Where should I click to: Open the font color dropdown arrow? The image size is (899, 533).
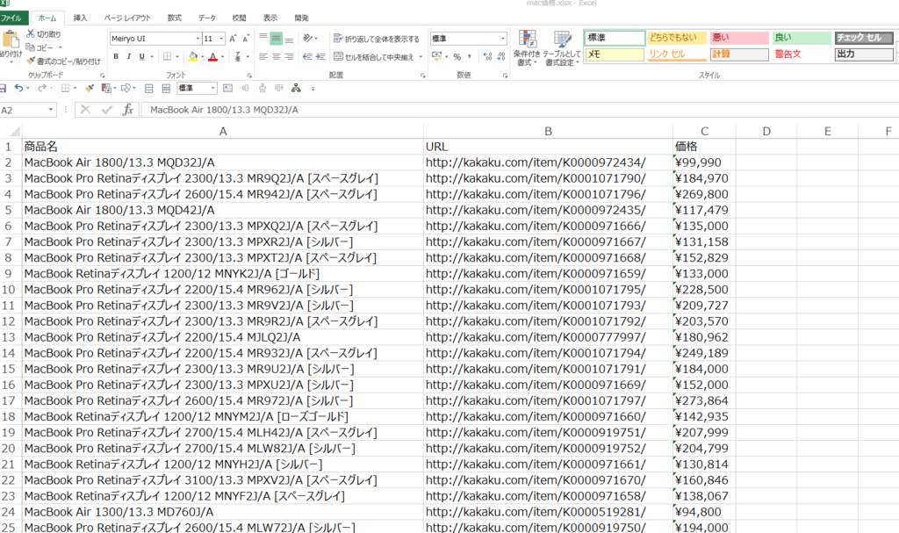(x=222, y=57)
